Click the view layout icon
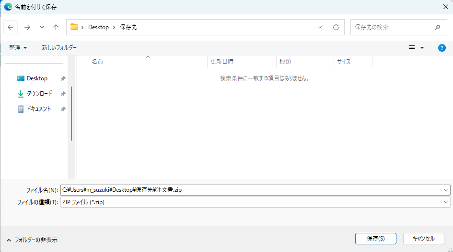 pos(412,48)
